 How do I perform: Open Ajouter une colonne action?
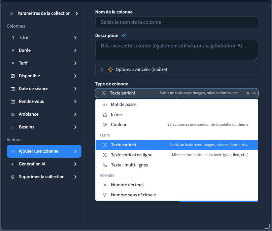click(x=44, y=151)
